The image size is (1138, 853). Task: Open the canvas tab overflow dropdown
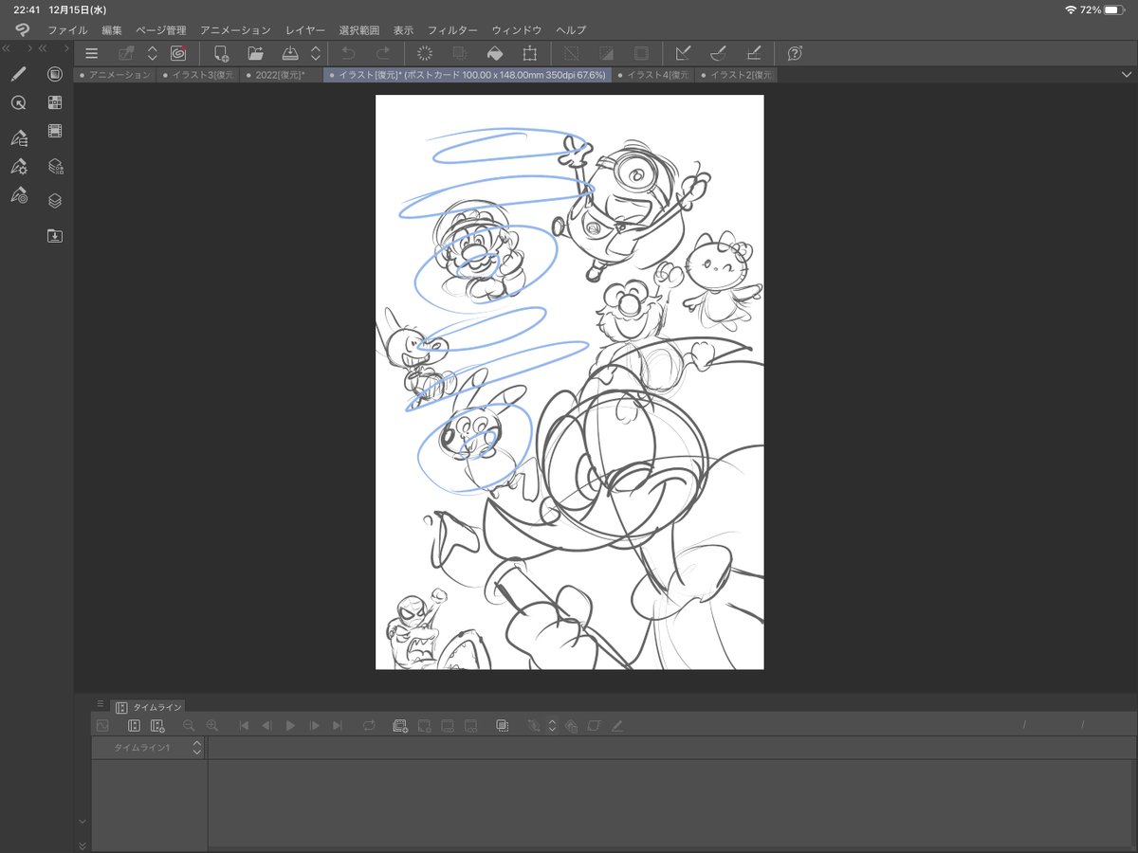(x=1125, y=75)
